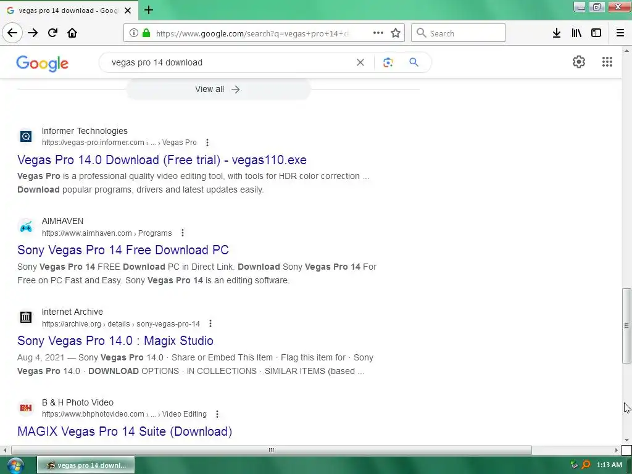This screenshot has height=474, width=632.
Task: Open Sony Vegas Pro 14 Free Download PC
Action: (123, 250)
